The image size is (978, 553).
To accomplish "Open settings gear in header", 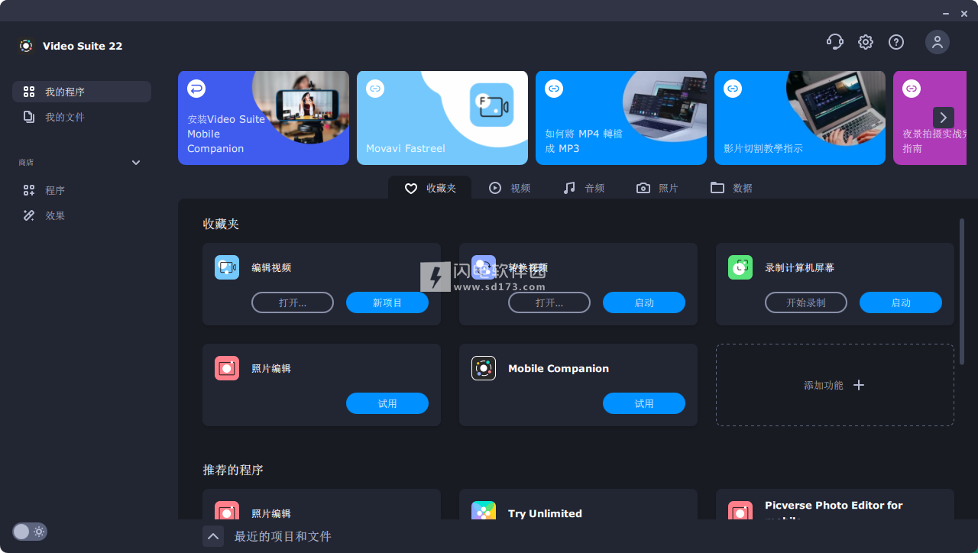I will pyautogui.click(x=866, y=42).
